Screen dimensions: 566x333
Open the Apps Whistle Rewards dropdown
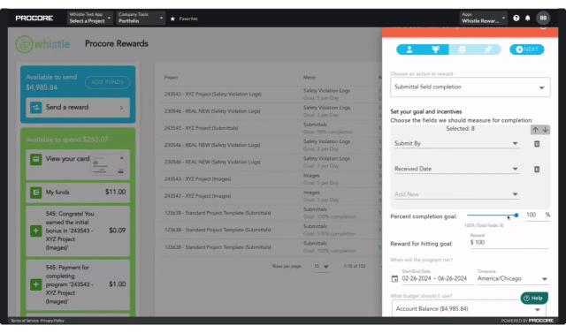[484, 18]
